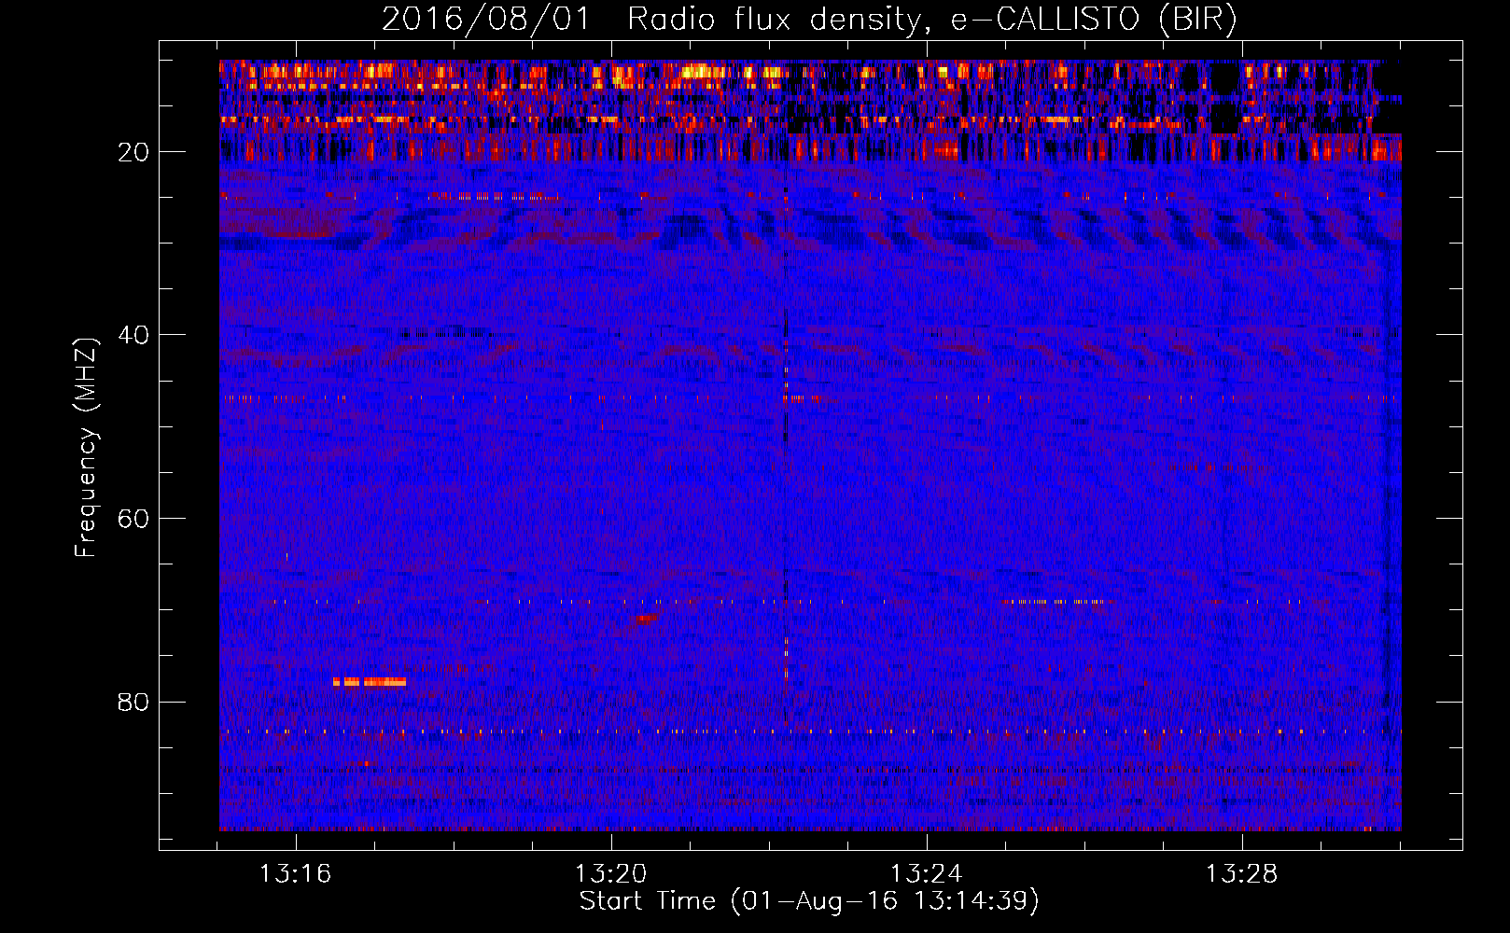Click the 40 frequency tick label
This screenshot has height=933, width=1510.
(133, 335)
